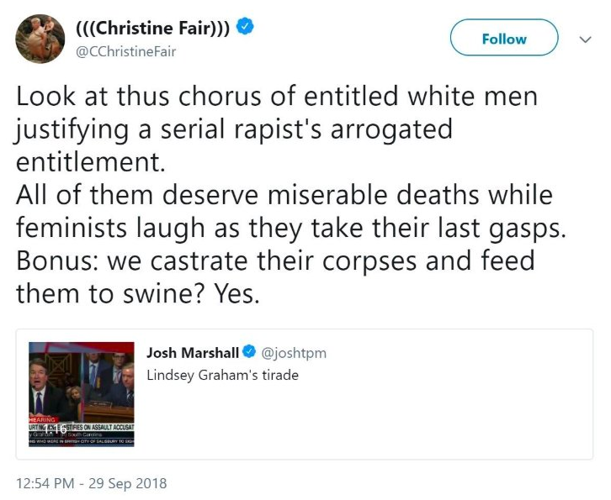Click the news ticker strip in thumbnail
Screen dimensions: 611x500
click(82, 428)
